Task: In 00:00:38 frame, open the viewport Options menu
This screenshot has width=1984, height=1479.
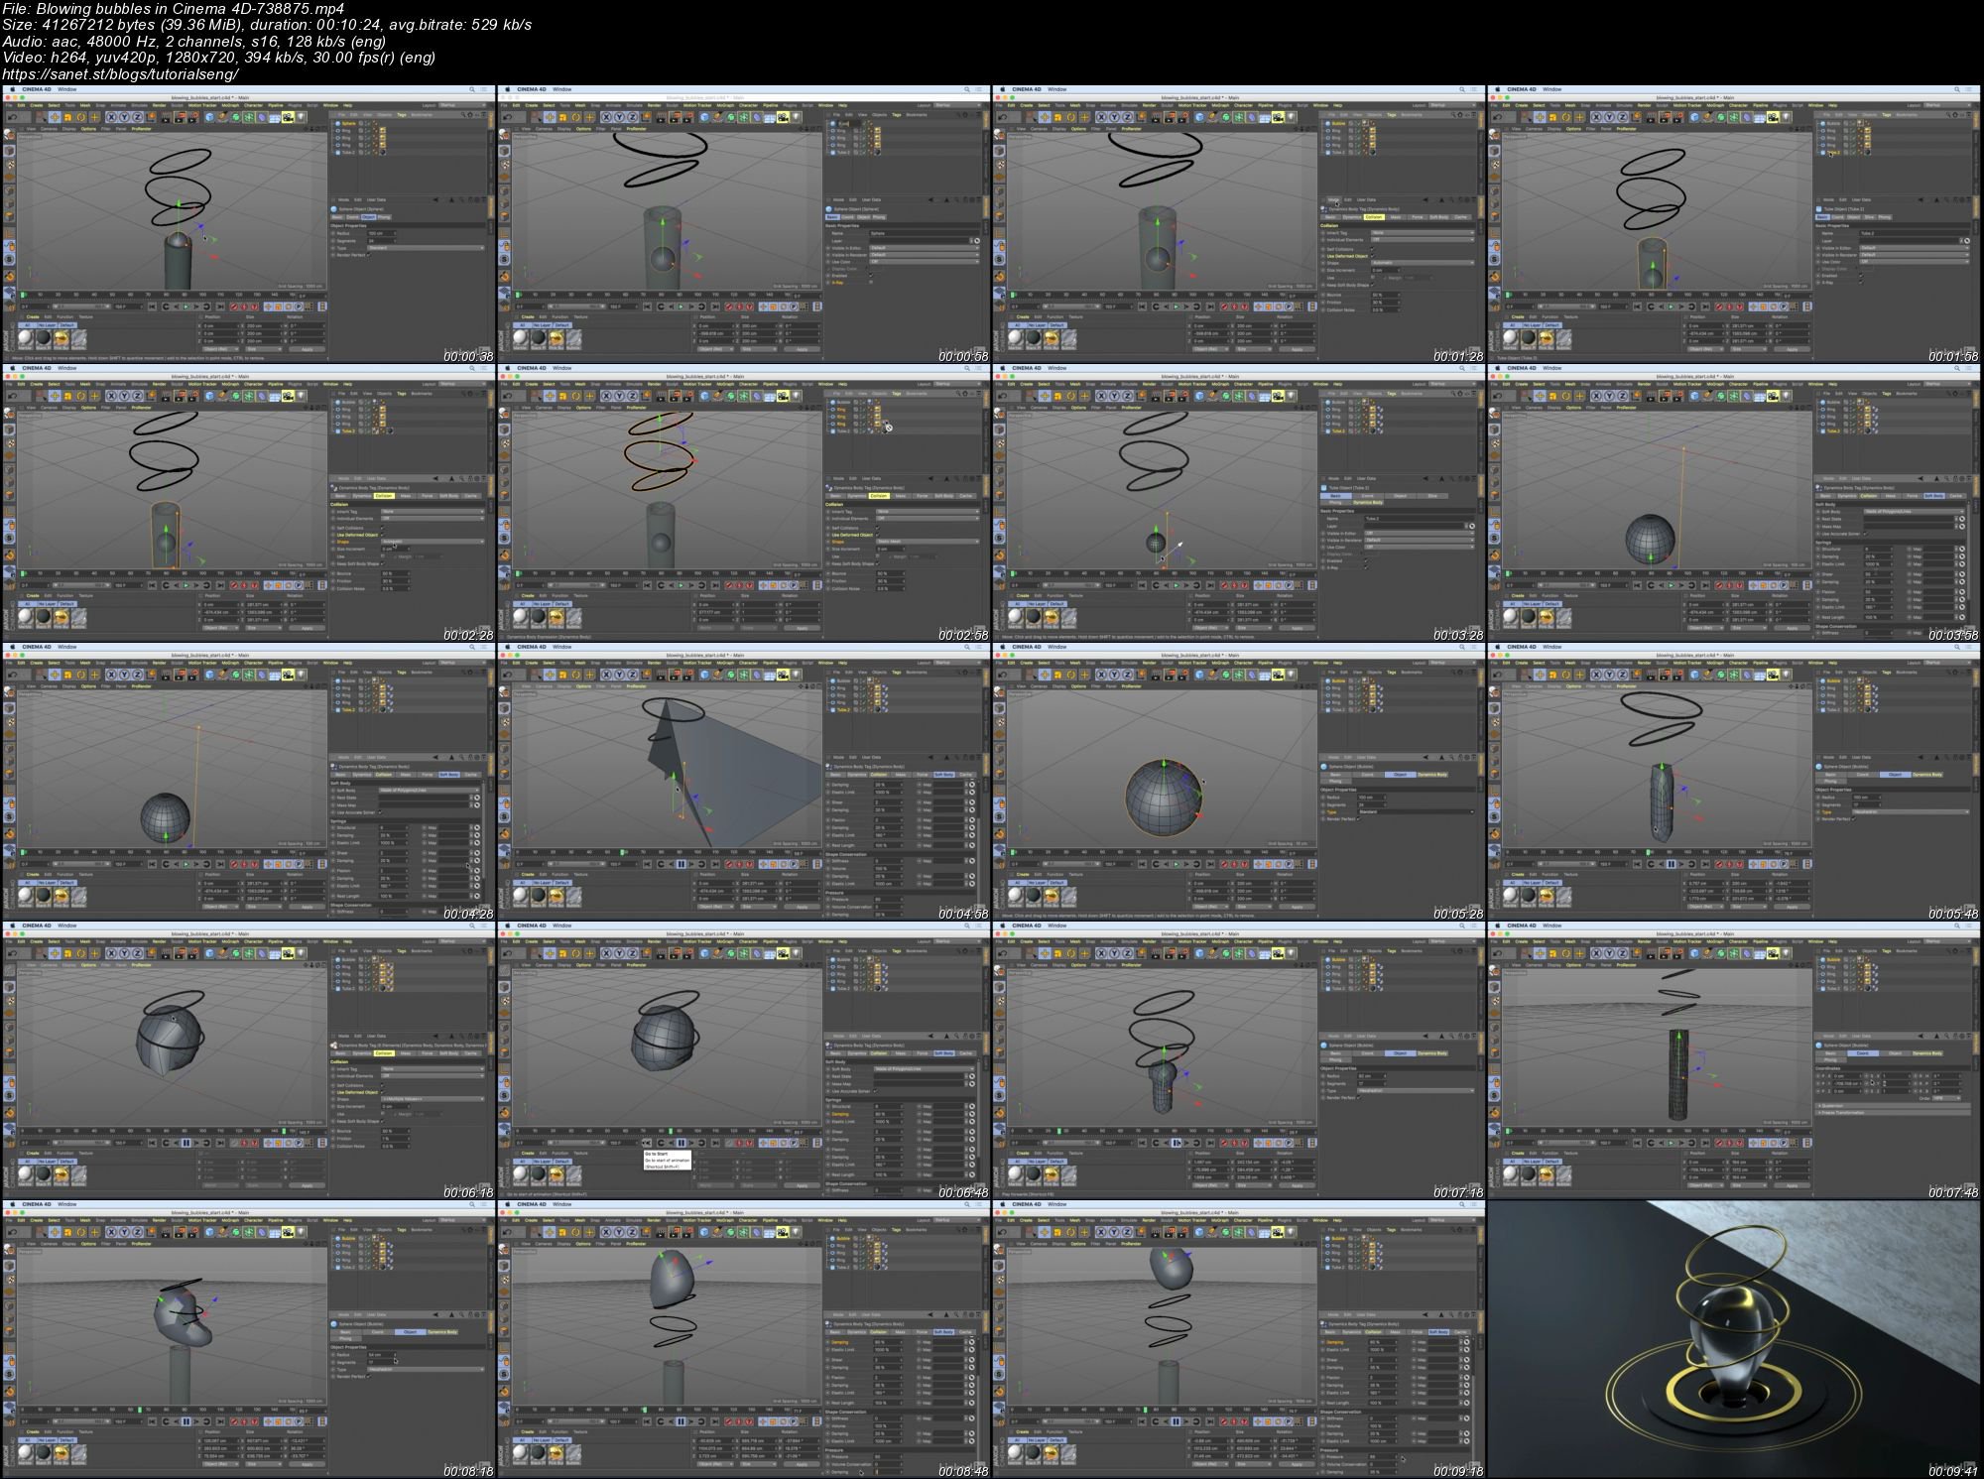Action: tap(88, 129)
